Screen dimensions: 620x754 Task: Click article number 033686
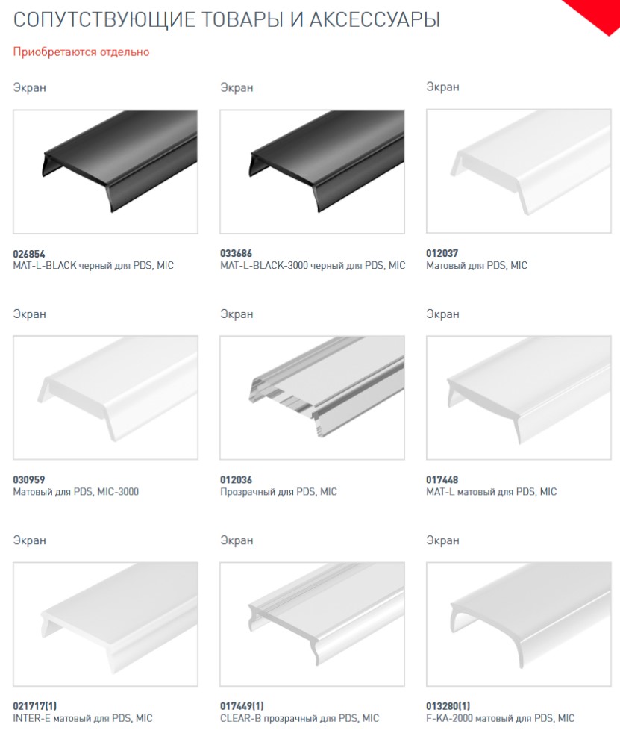(236, 253)
